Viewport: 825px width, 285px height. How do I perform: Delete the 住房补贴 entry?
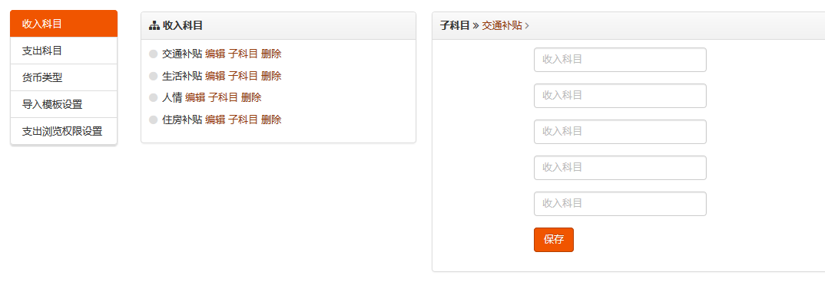click(x=271, y=120)
